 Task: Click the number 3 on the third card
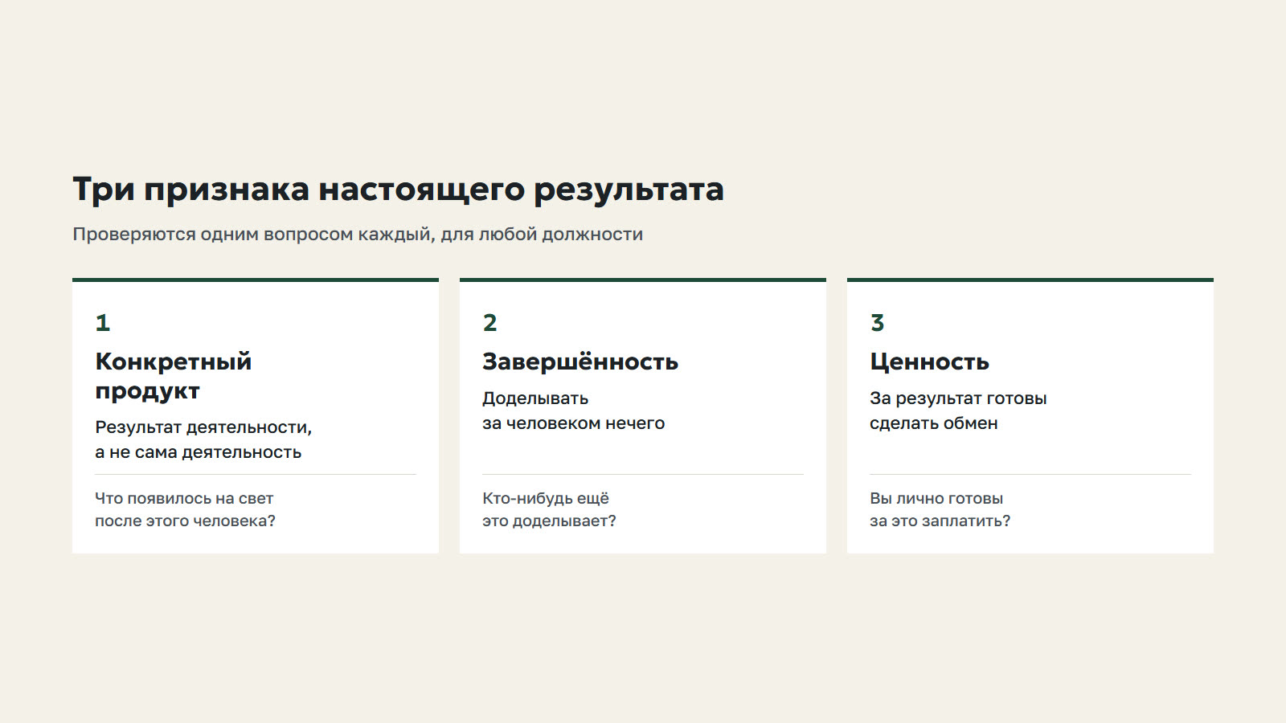tap(877, 323)
